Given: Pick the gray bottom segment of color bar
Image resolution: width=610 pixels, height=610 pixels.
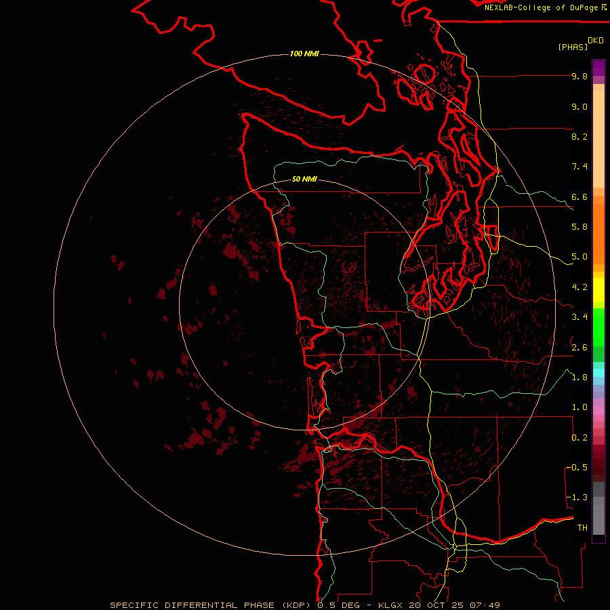Looking at the screenshot, I should pos(598,519).
